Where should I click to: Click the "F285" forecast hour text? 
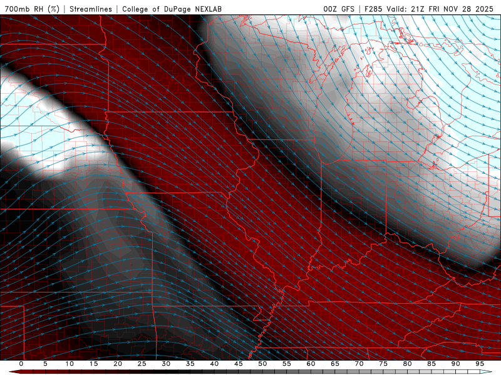[373, 9]
